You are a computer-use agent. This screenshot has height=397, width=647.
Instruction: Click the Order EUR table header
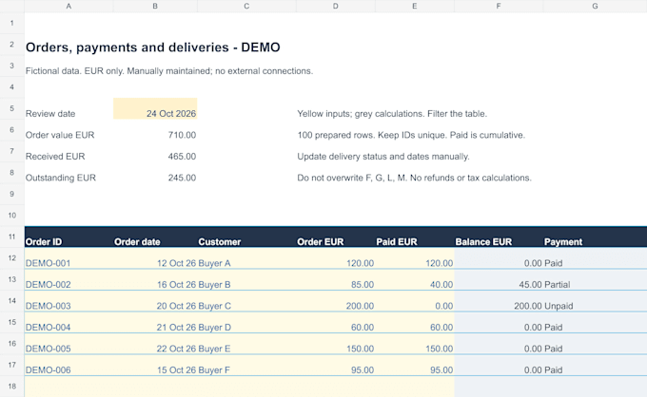click(321, 242)
